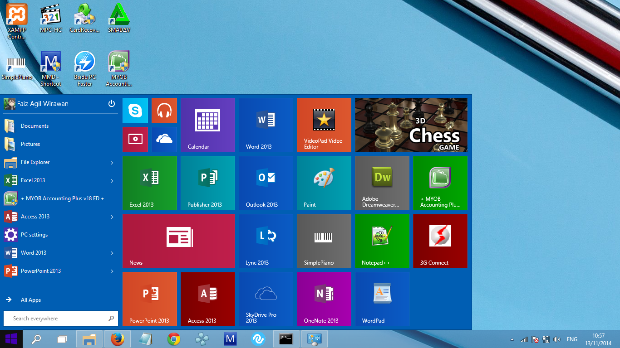Open Google Chrome from the taskbar
This screenshot has width=620, height=348.
(174, 339)
